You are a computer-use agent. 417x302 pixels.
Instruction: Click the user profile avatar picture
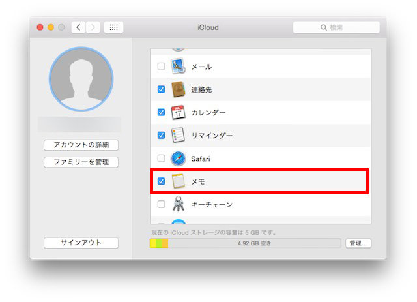point(81,79)
